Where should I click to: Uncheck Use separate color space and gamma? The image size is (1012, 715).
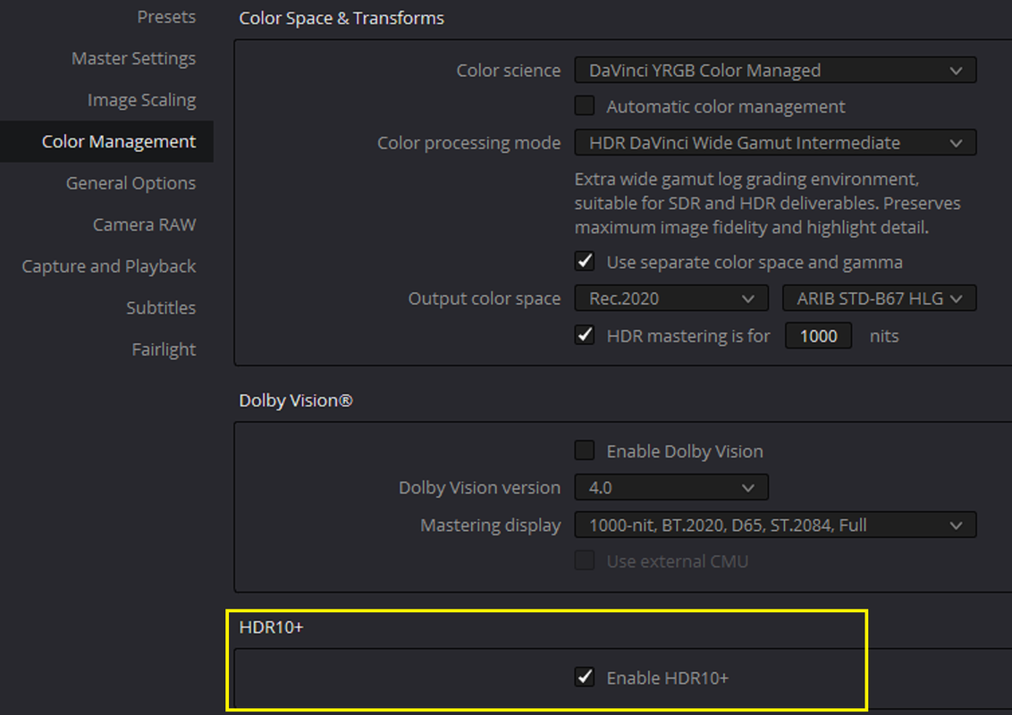585,261
